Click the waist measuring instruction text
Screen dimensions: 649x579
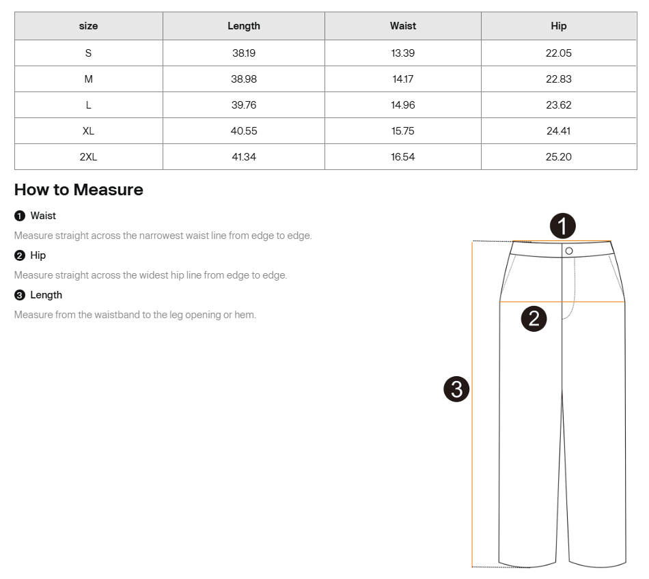tap(163, 236)
